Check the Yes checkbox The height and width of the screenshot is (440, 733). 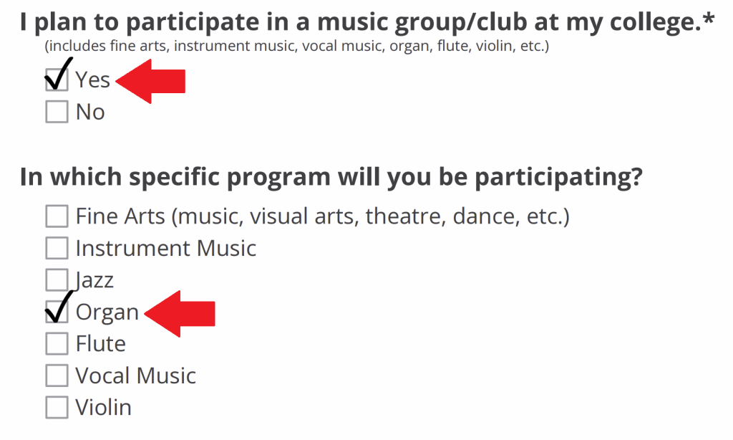[56, 80]
